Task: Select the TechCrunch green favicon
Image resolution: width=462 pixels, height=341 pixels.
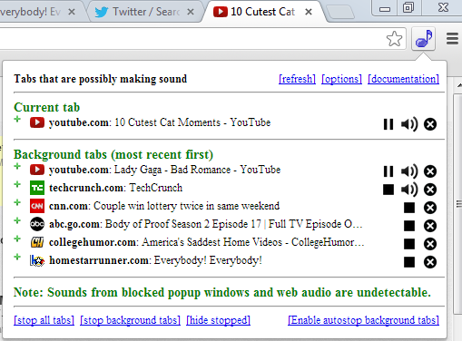Action: tap(37, 188)
